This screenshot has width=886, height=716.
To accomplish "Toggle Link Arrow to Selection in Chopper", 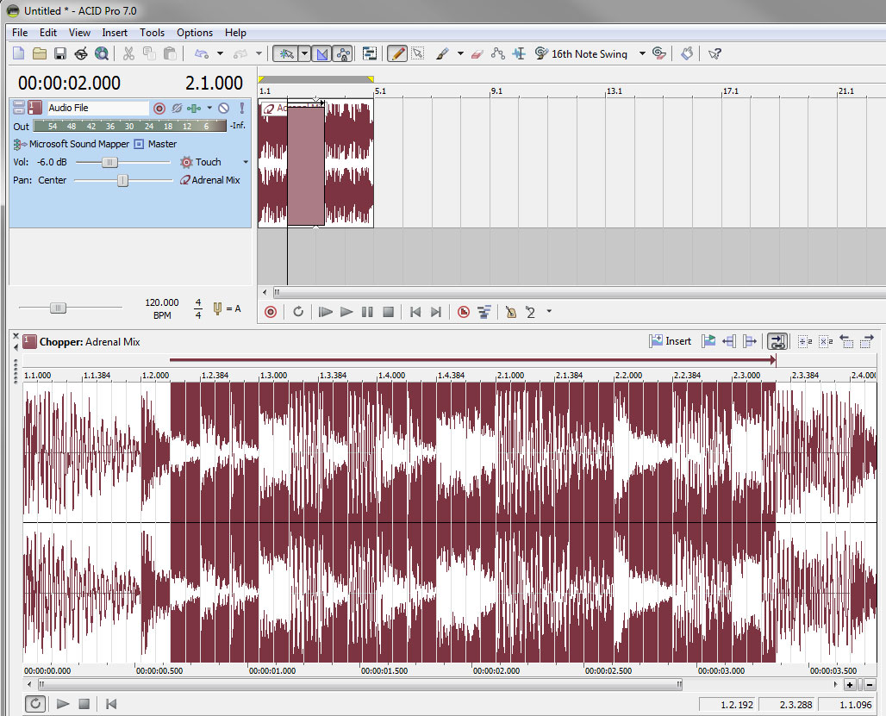I will click(x=777, y=341).
